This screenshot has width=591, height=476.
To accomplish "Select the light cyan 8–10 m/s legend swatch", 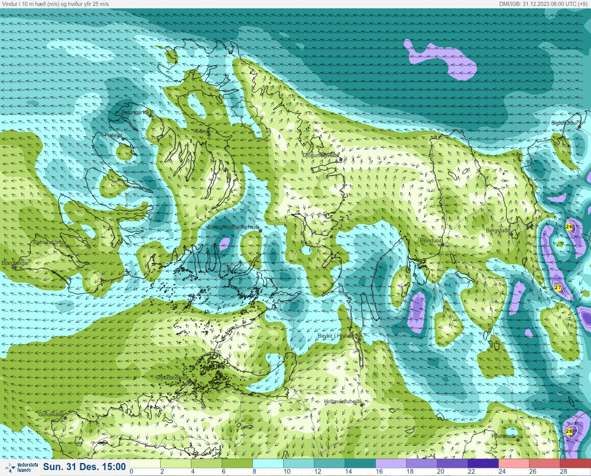I will (x=268, y=463).
